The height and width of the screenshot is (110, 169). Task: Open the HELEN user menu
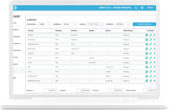[151, 8]
